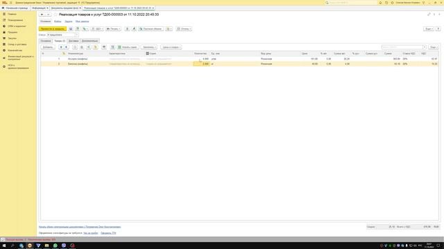Switch to the Доставка tab
The image size is (444, 249).
click(74, 41)
